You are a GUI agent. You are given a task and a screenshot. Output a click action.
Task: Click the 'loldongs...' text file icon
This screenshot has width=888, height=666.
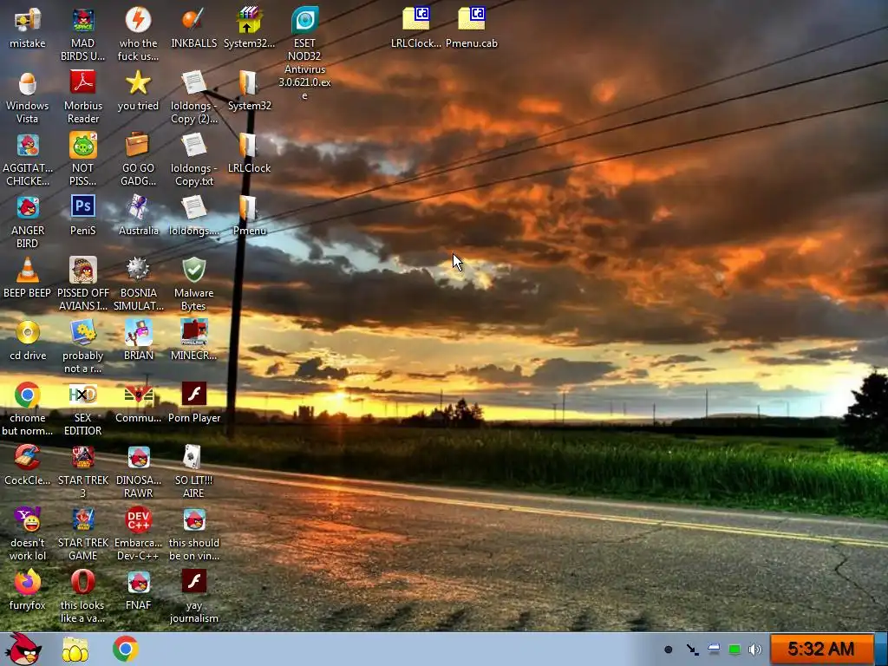[x=193, y=208]
